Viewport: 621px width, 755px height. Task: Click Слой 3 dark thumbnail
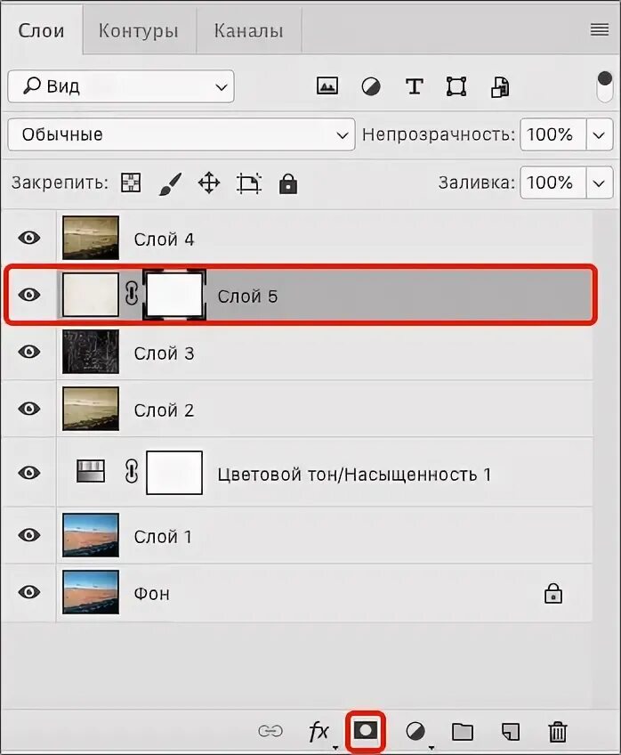[91, 352]
